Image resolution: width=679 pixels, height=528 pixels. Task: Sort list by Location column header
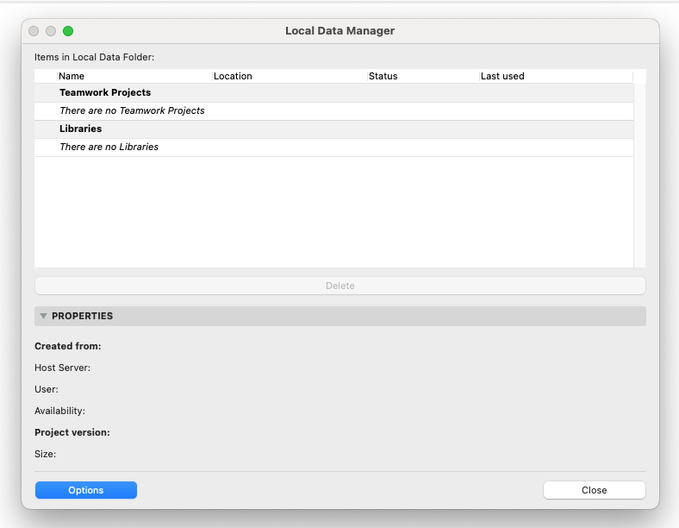(x=233, y=76)
